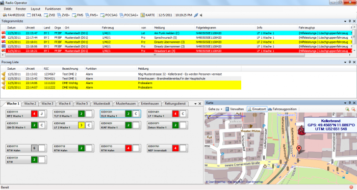Switch to the Wache 3 tab
The width and height of the screenshot is (357, 190).
pos(47,103)
